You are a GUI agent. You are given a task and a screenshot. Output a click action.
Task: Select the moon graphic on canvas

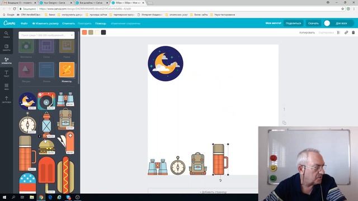tap(166, 64)
